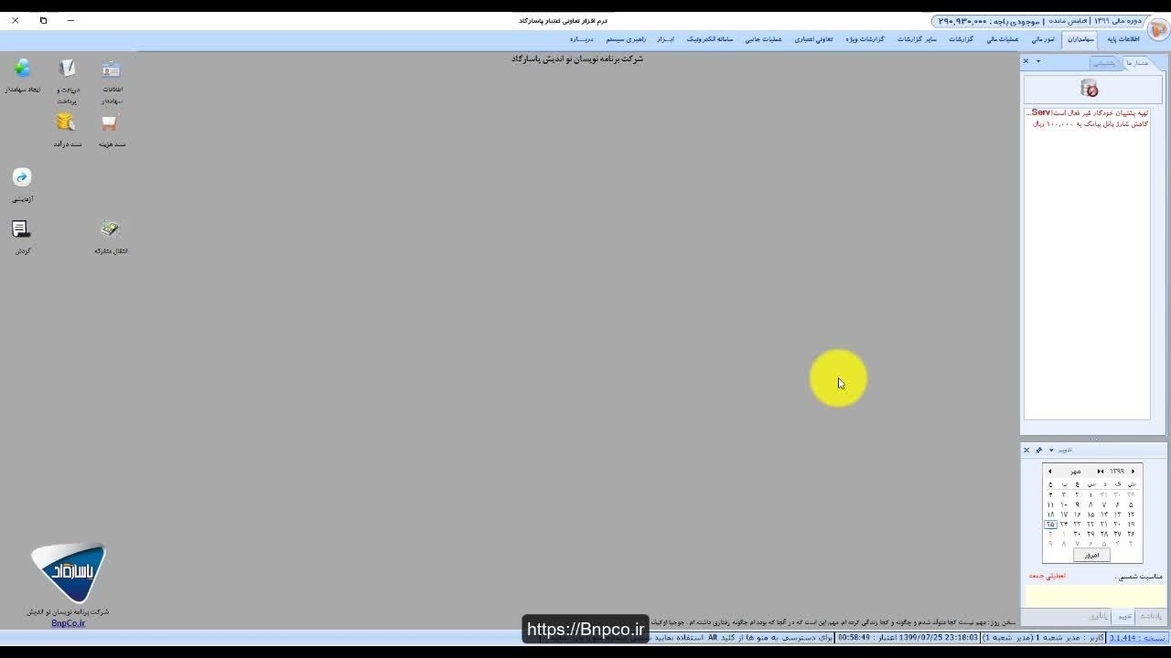
Task: Open the سند هزینه cart icon
Action: click(111, 122)
